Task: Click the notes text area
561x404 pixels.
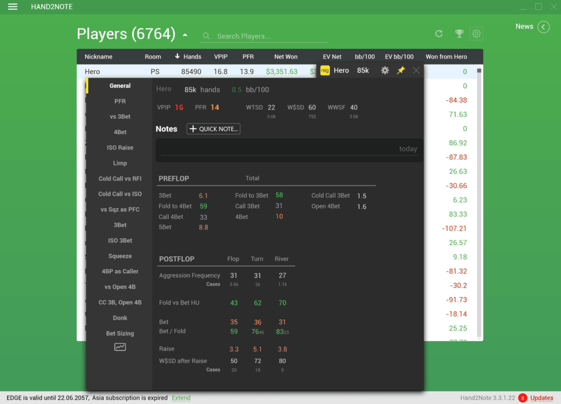Action: pos(289,150)
